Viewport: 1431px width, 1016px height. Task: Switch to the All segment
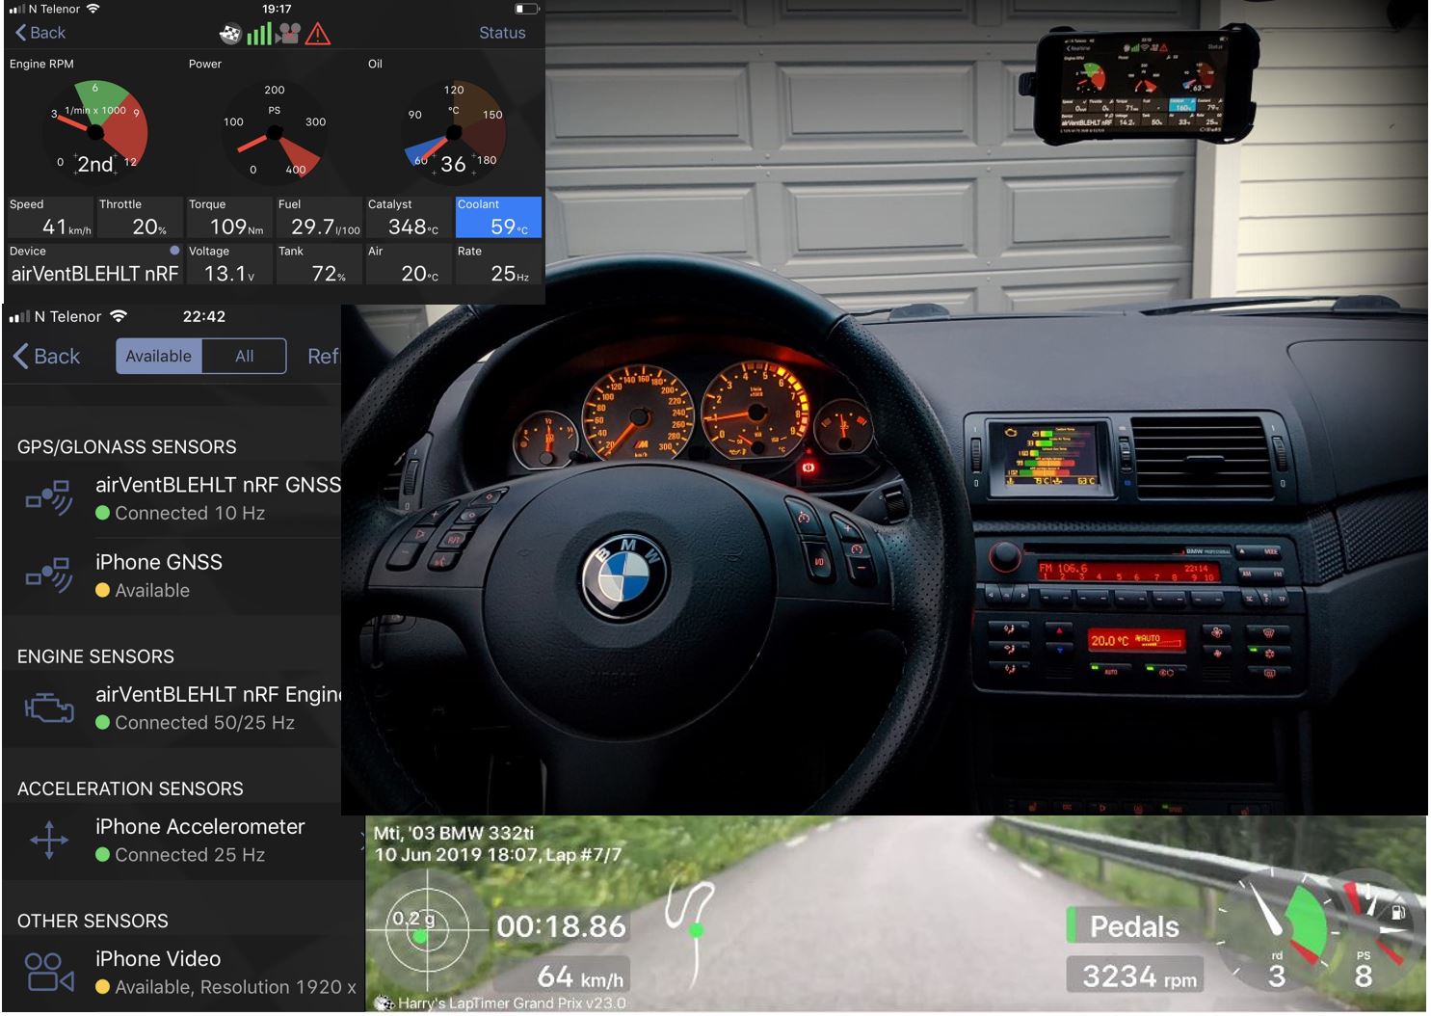point(245,356)
